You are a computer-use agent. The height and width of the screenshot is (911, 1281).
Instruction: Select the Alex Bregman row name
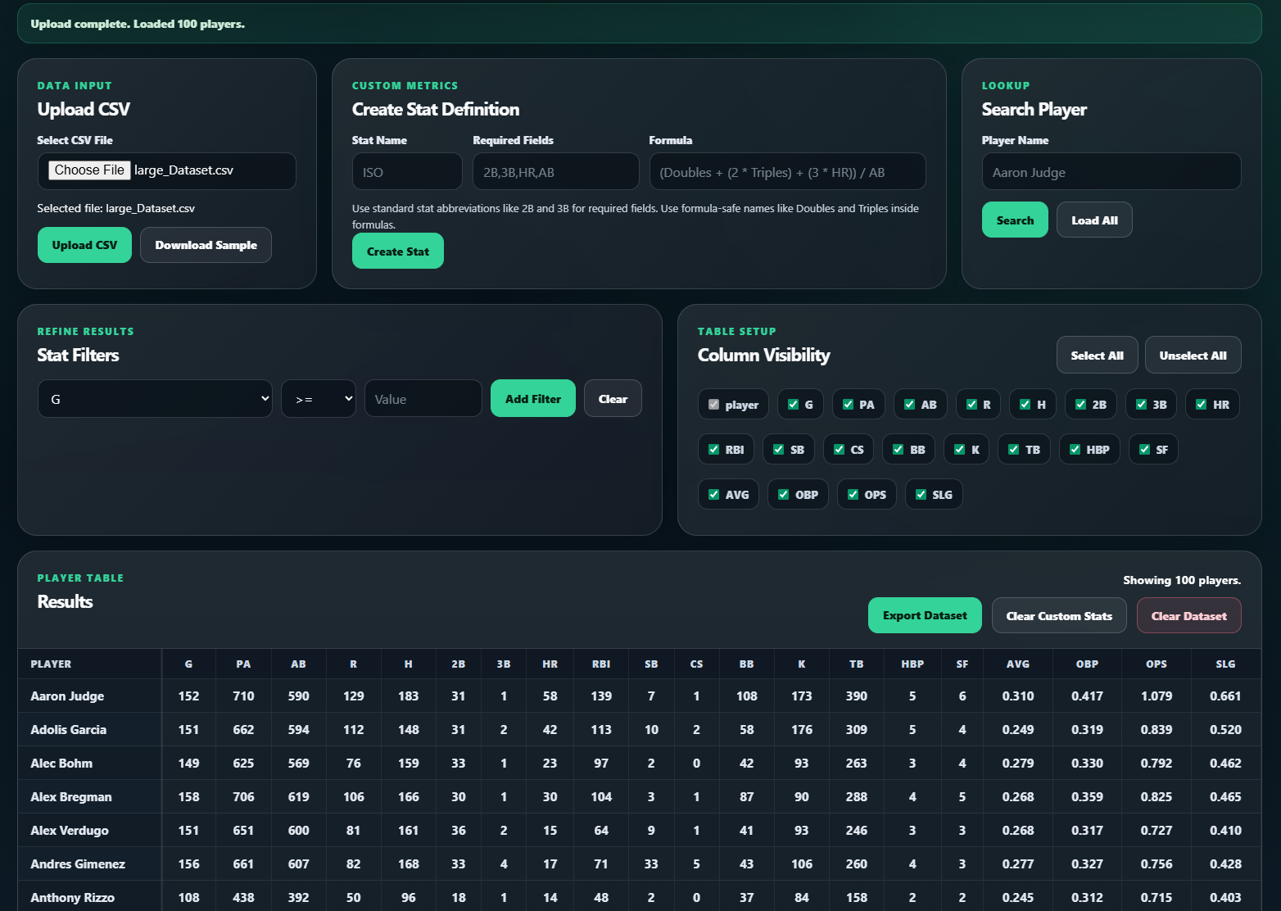point(71,796)
